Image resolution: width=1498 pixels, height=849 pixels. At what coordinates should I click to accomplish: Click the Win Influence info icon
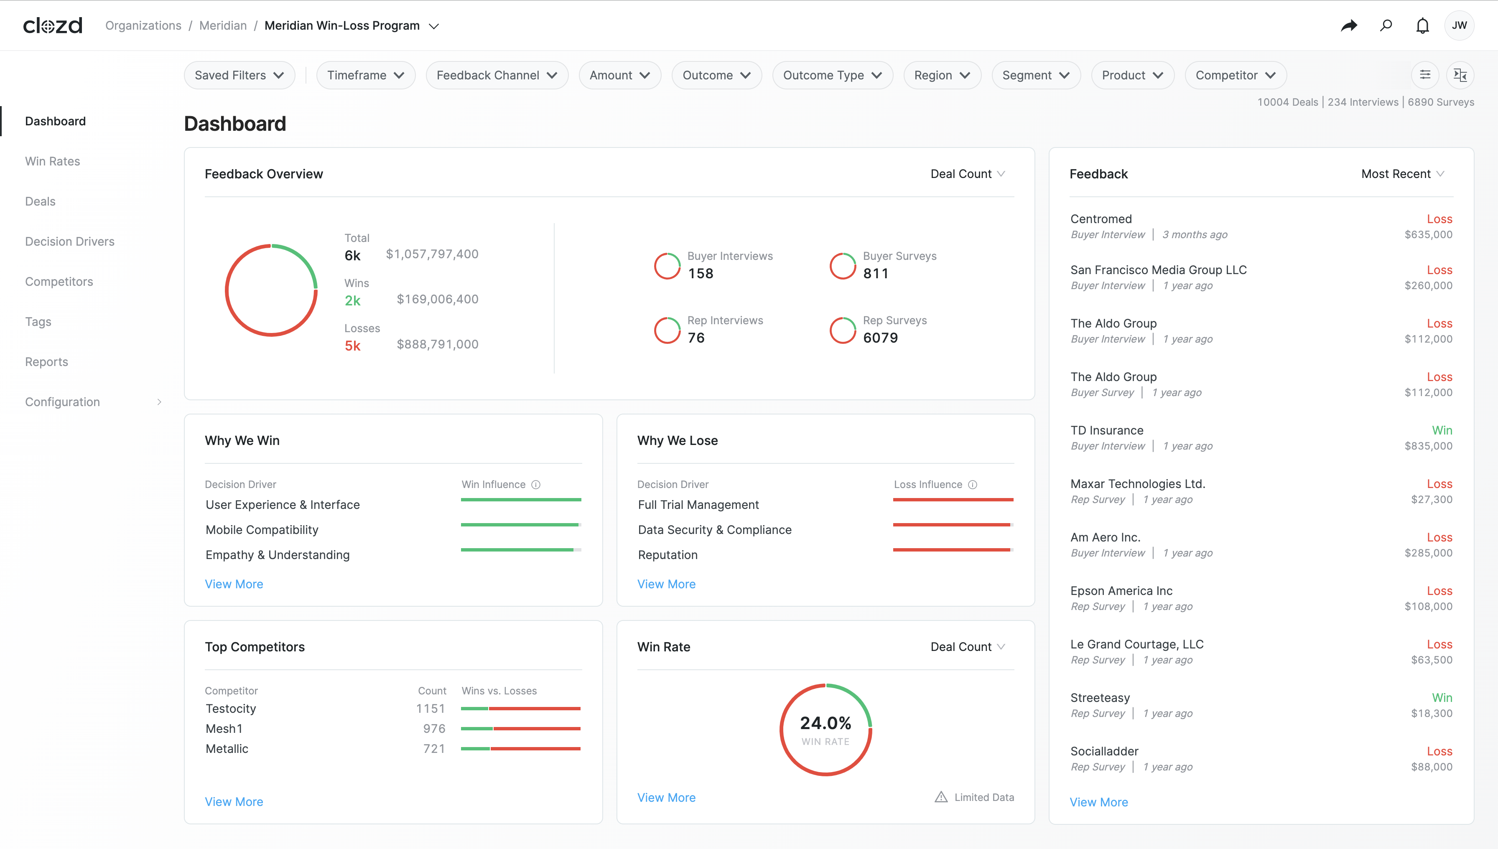point(535,485)
